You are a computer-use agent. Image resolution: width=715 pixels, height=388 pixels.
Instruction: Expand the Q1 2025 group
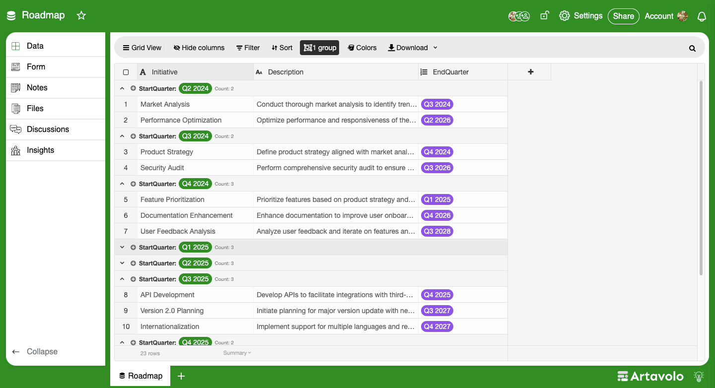pos(122,247)
